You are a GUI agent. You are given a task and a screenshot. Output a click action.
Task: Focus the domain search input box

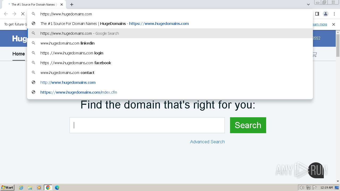point(147,125)
